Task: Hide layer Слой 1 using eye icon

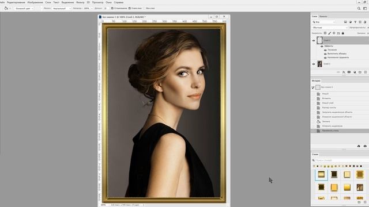Action: point(314,64)
